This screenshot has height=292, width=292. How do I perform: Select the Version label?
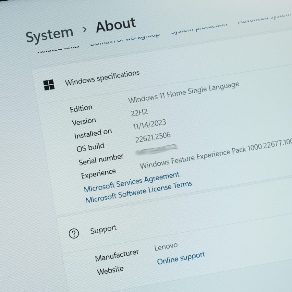pos(84,122)
